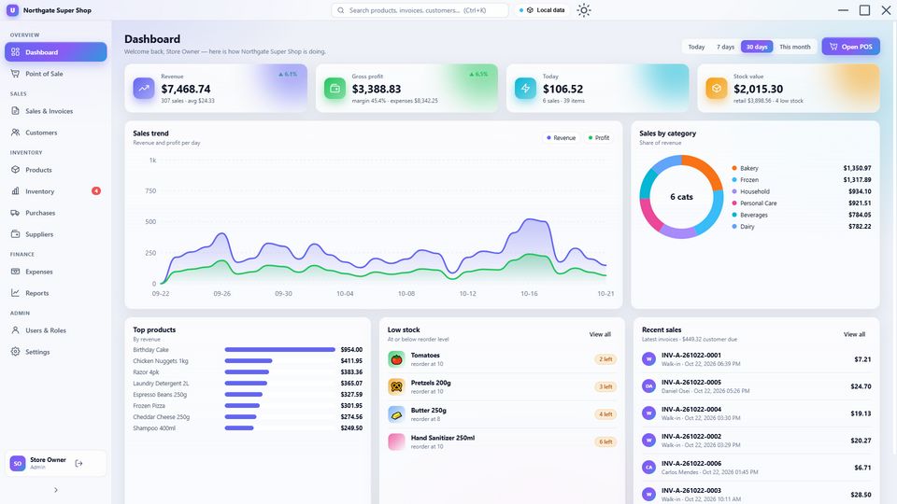Go to Sales & Invoices page

(x=55, y=111)
